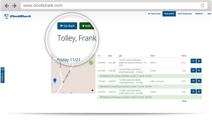This screenshot has height=120, width=212.
Task: Edit the 5:00 AM Admin time entry
Action: (x=193, y=61)
